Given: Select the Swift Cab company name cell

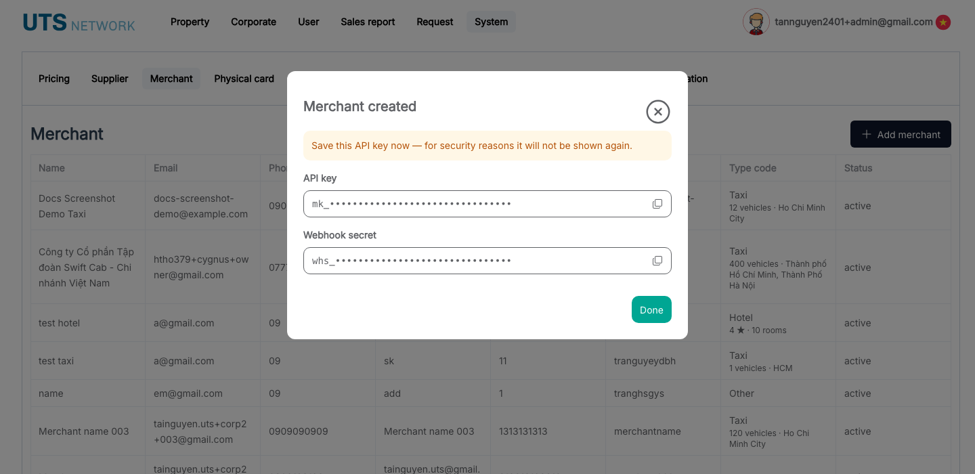Looking at the screenshot, I should (x=87, y=267).
